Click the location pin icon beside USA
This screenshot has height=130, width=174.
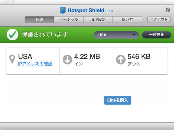pyautogui.click(x=12, y=59)
